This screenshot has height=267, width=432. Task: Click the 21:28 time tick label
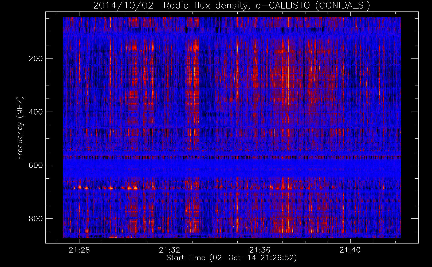click(79, 250)
